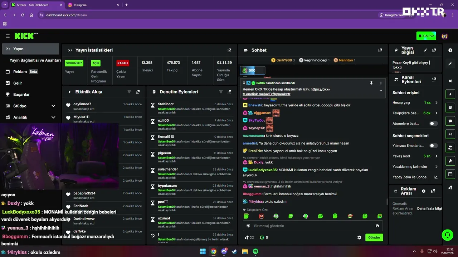The height and width of the screenshot is (257, 458).
Task: Toggle the Yalnızca Emotlarla switch
Action: pyautogui.click(x=434, y=146)
